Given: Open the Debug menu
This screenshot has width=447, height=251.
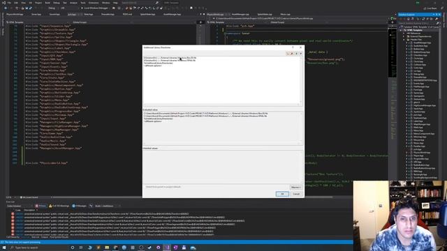Looking at the screenshot, I should tap(56, 3).
